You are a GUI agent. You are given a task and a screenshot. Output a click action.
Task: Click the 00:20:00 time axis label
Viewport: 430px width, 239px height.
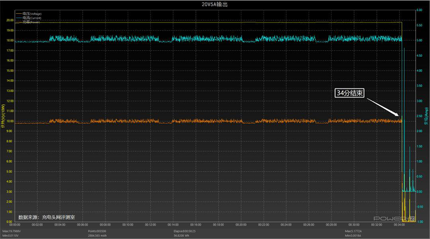(x=241, y=225)
